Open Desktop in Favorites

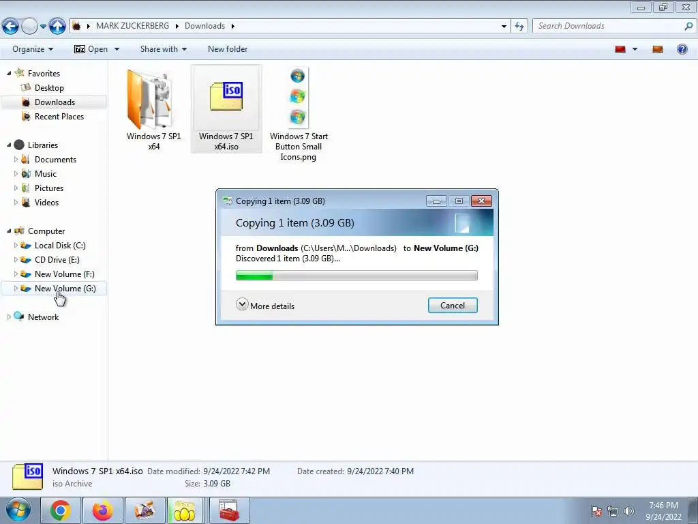pyautogui.click(x=49, y=88)
